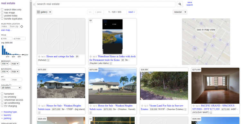This screenshot has height=124, width=241.
Task: Open Waterfront Home in Idaho listing title
Action: click(x=112, y=58)
